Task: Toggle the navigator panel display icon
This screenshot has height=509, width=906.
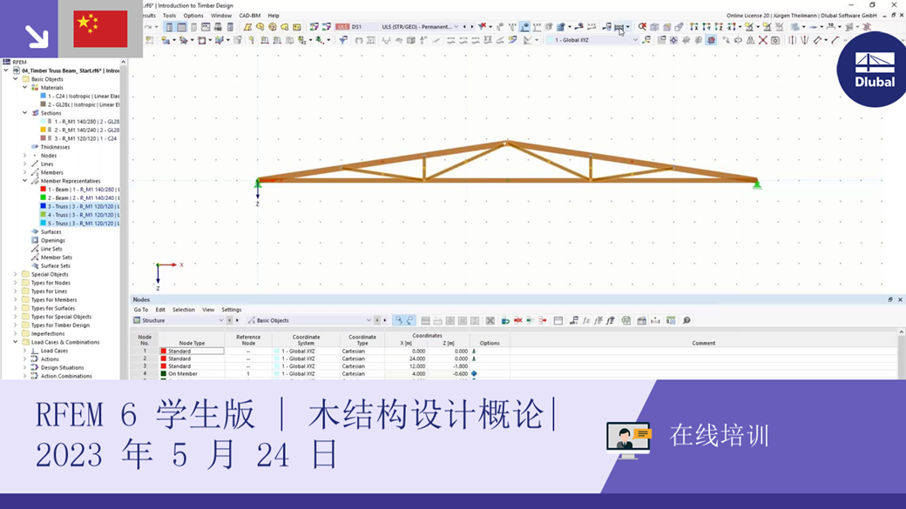Action: [169, 27]
